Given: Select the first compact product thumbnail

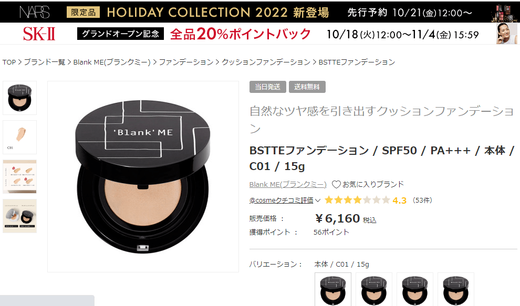Looking at the screenshot, I should (19, 98).
